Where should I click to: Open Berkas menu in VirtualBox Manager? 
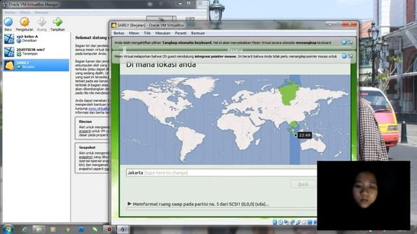pyautogui.click(x=10, y=12)
